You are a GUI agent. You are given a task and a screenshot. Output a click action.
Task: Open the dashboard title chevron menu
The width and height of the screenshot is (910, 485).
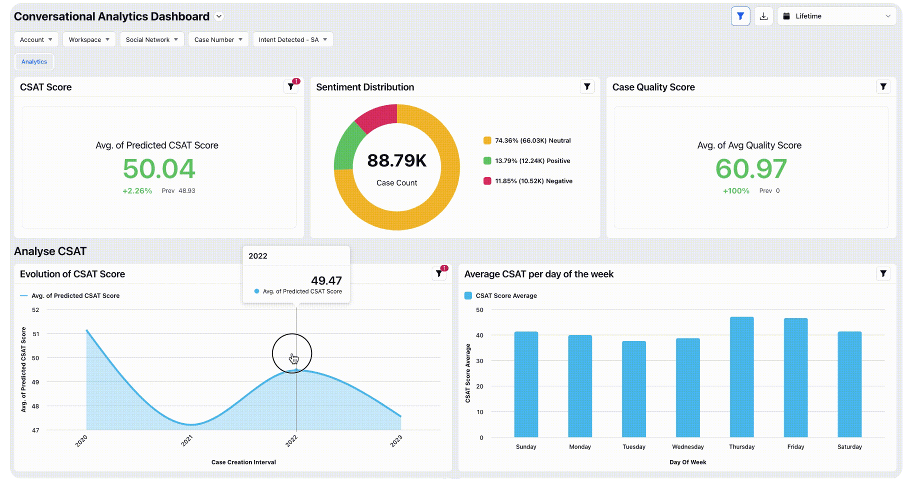tap(218, 16)
